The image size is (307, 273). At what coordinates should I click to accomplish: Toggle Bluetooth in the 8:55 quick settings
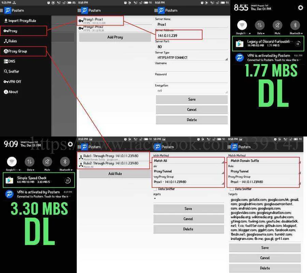295,25
